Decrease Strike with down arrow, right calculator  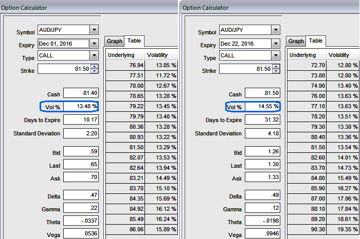pos(276,71)
